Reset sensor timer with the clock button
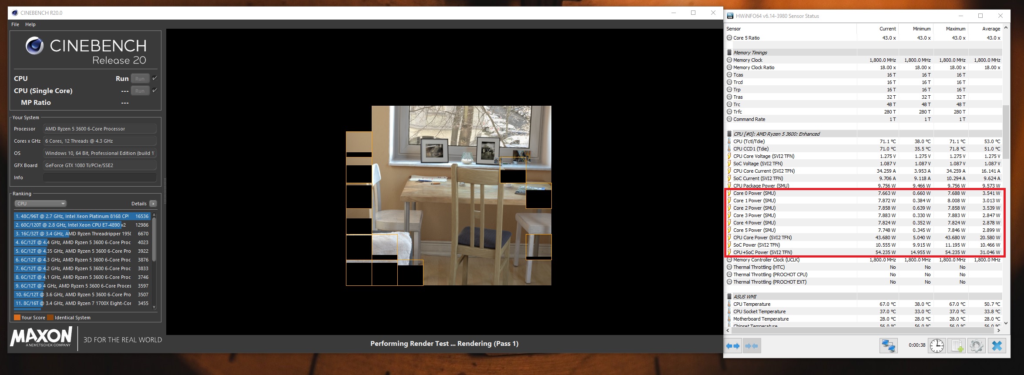Screen dimensions: 1024x375 937,346
